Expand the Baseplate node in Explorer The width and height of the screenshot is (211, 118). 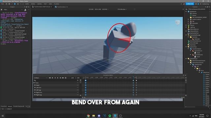(x=188, y=23)
